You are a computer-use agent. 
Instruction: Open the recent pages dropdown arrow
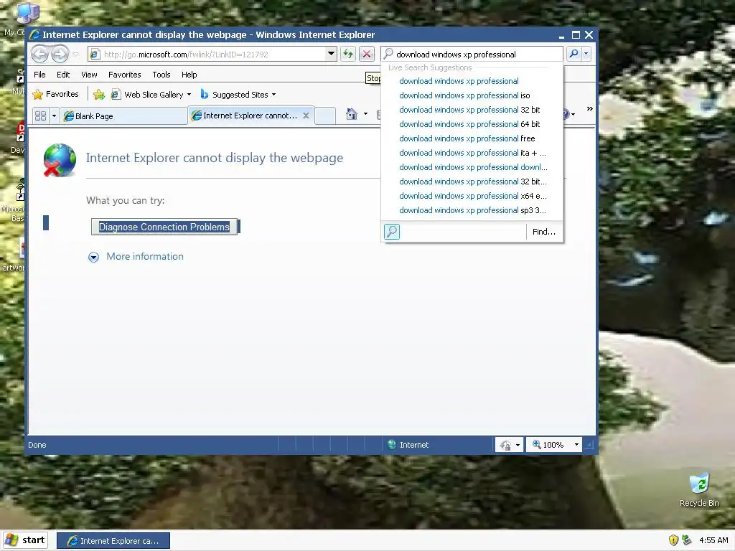coord(76,55)
